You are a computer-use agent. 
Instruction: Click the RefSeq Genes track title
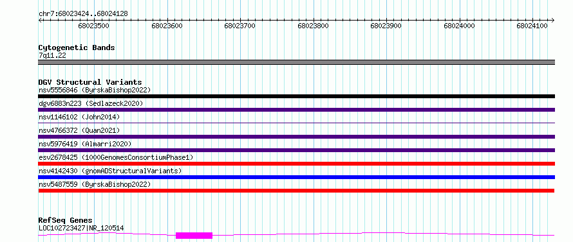pyautogui.click(x=66, y=221)
